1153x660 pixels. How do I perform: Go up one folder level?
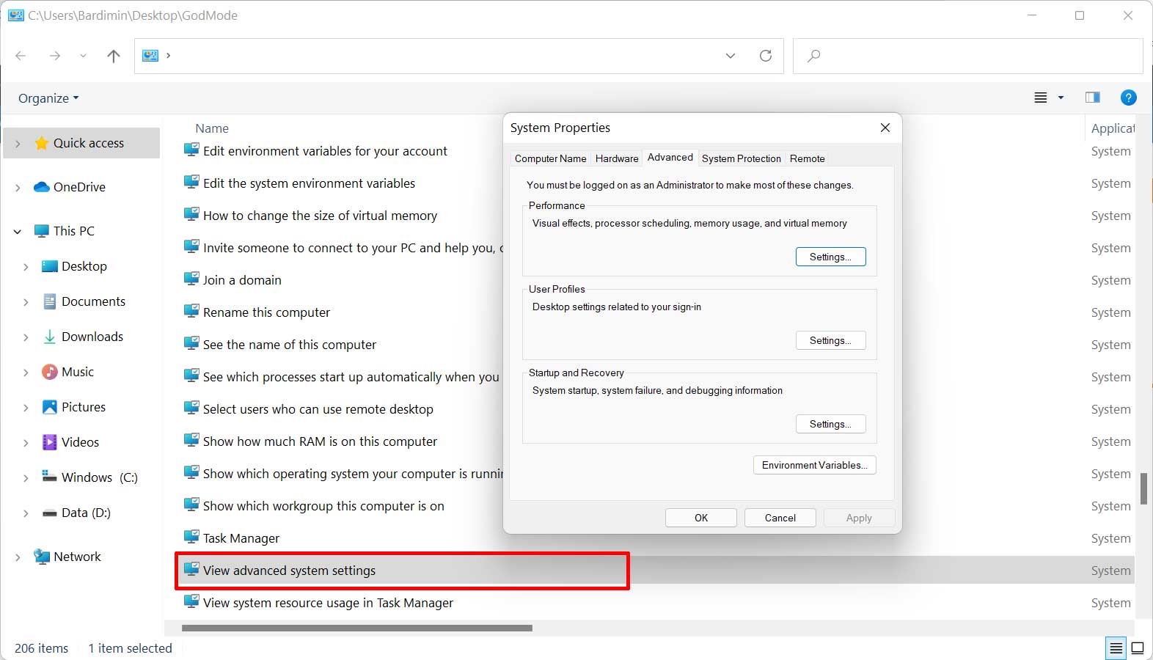point(114,56)
